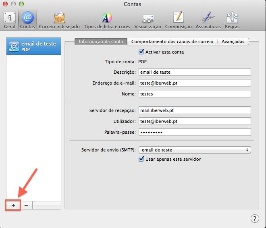Switch to the Visualização preferences
Viewport: 266px width, 228px height.
(x=148, y=20)
